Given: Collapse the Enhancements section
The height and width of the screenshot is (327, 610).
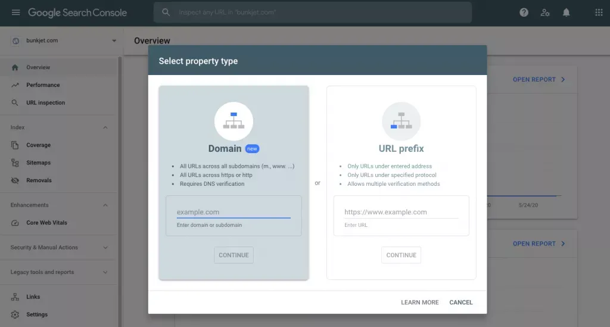Looking at the screenshot, I should tap(105, 205).
